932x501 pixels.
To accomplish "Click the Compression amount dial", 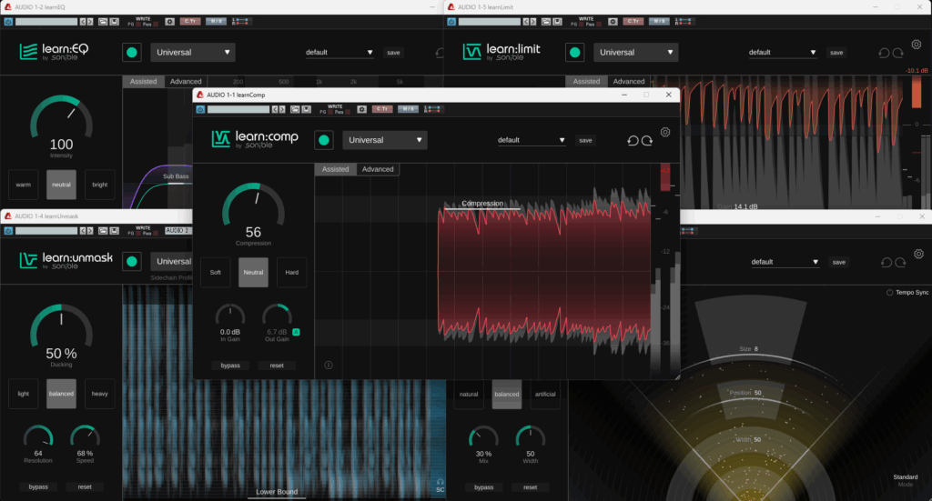I will (254, 206).
